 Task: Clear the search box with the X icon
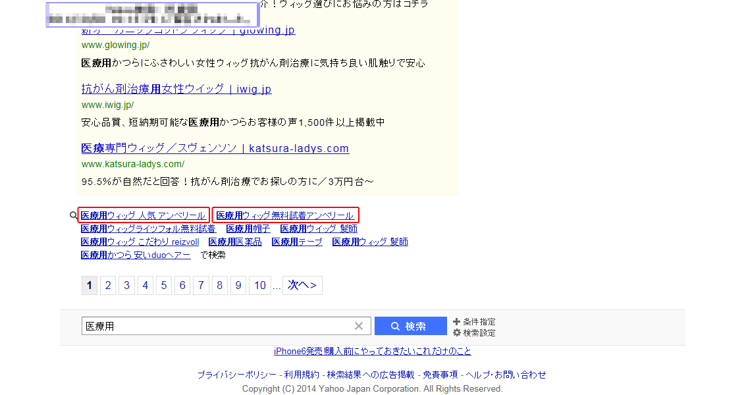tap(359, 326)
